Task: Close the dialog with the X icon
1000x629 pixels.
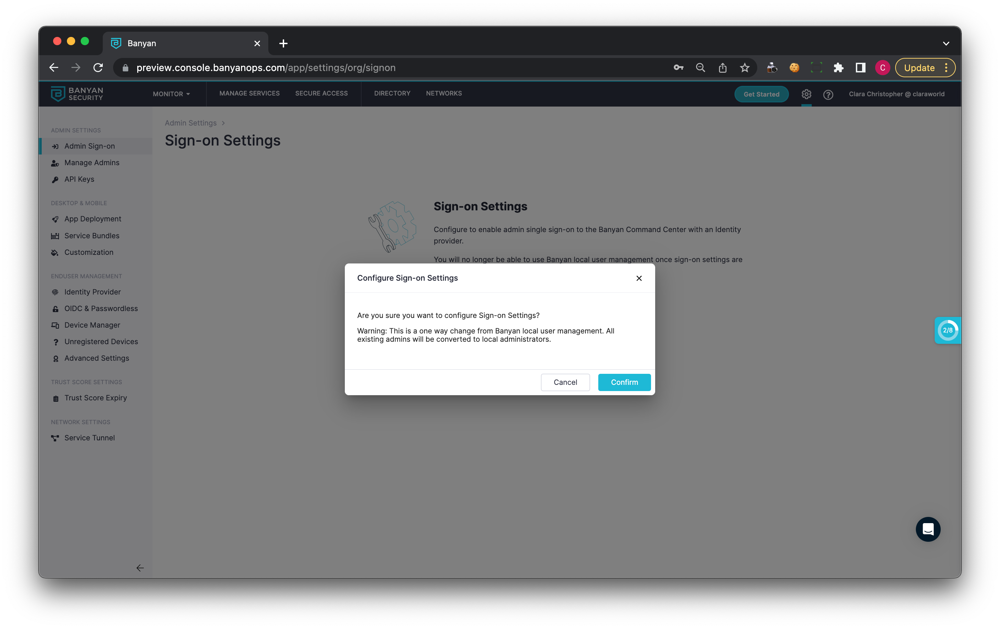Action: point(639,278)
